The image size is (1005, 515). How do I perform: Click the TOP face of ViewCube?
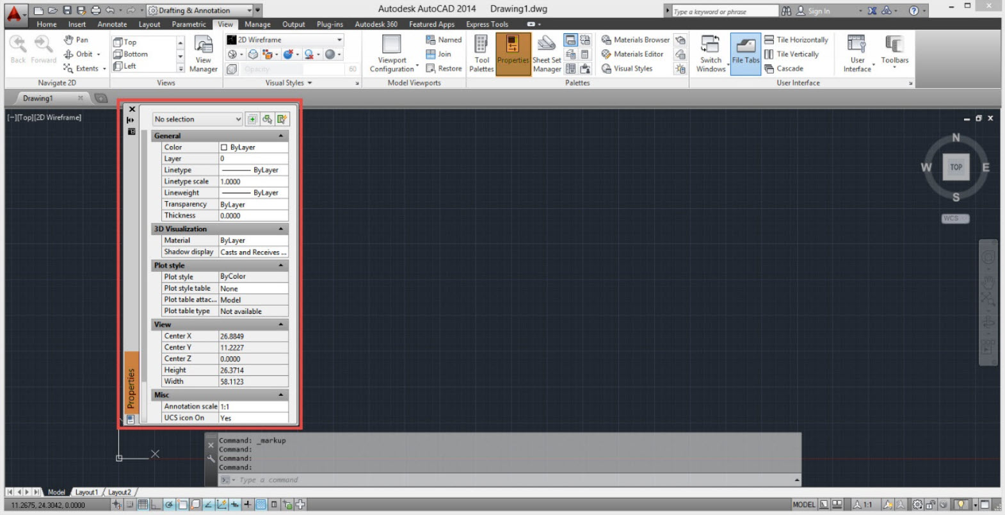[x=956, y=167]
